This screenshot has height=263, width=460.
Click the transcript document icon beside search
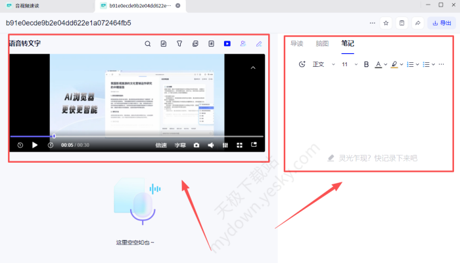tap(164, 44)
